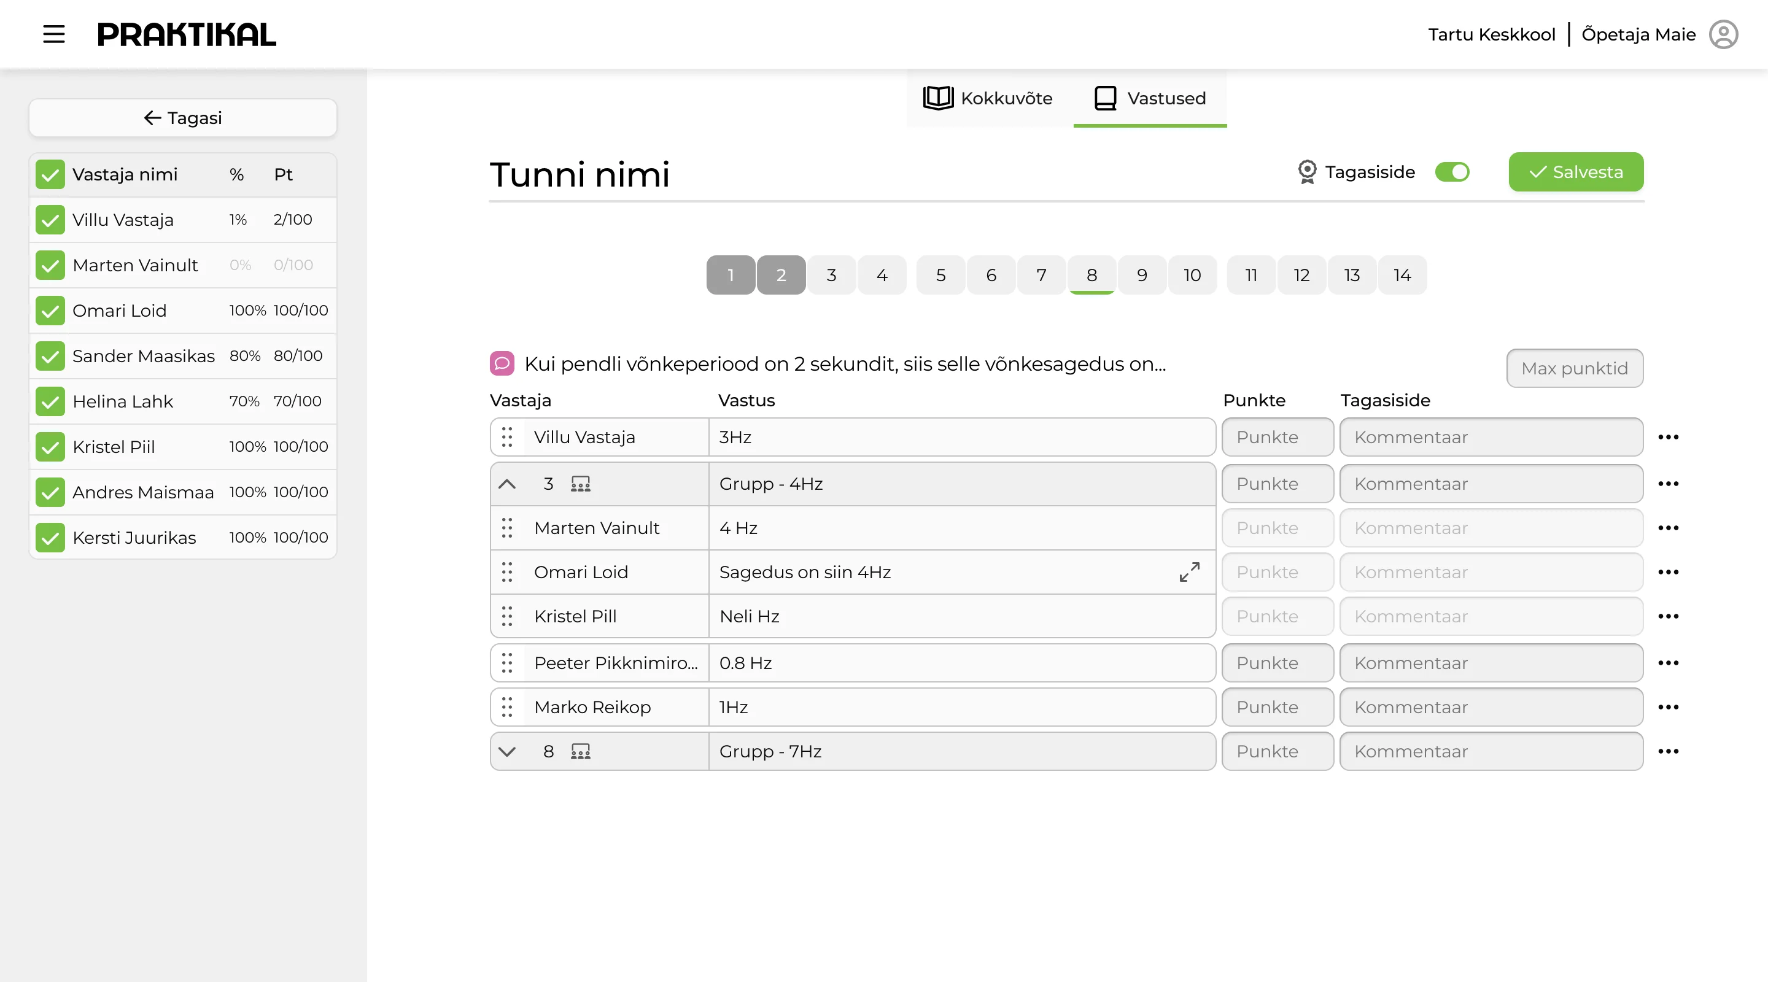Uncheck Helina Lahk in the sidebar
The image size is (1768, 982).
(50, 401)
